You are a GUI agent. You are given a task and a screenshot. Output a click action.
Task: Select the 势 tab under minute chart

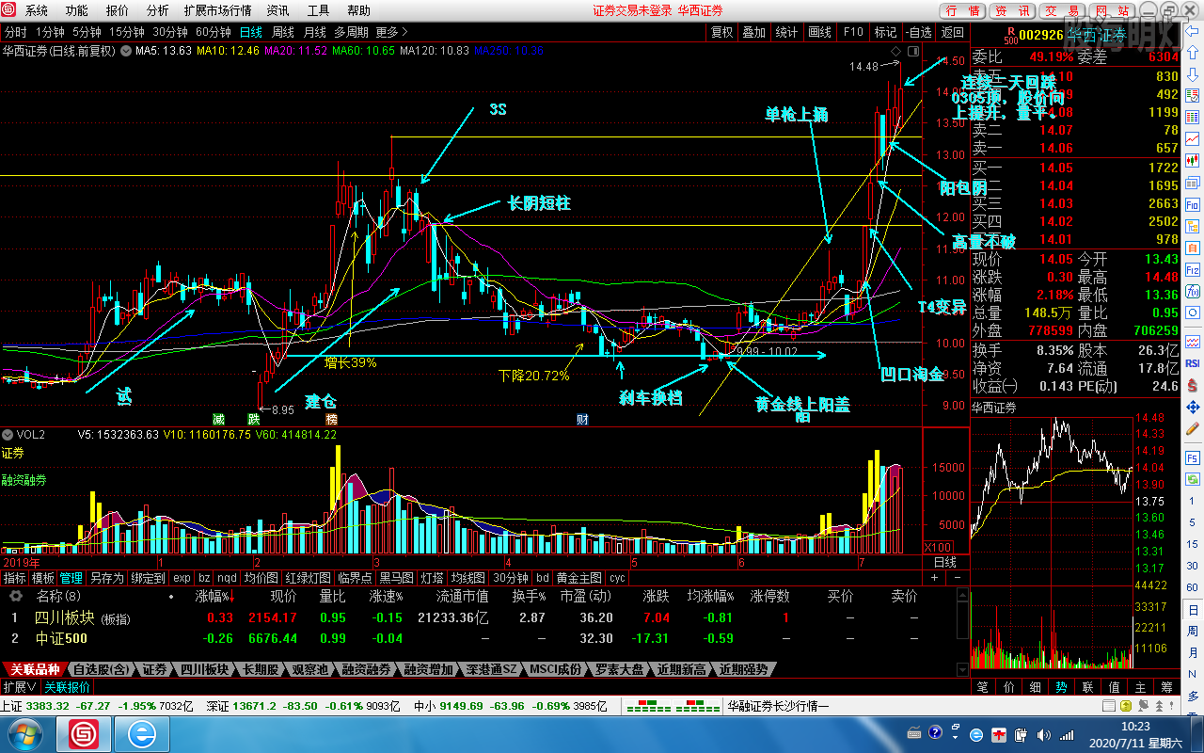coord(1061,687)
